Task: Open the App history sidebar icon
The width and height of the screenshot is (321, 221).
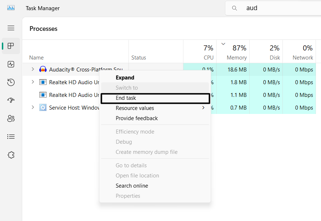Action: pyautogui.click(x=11, y=82)
